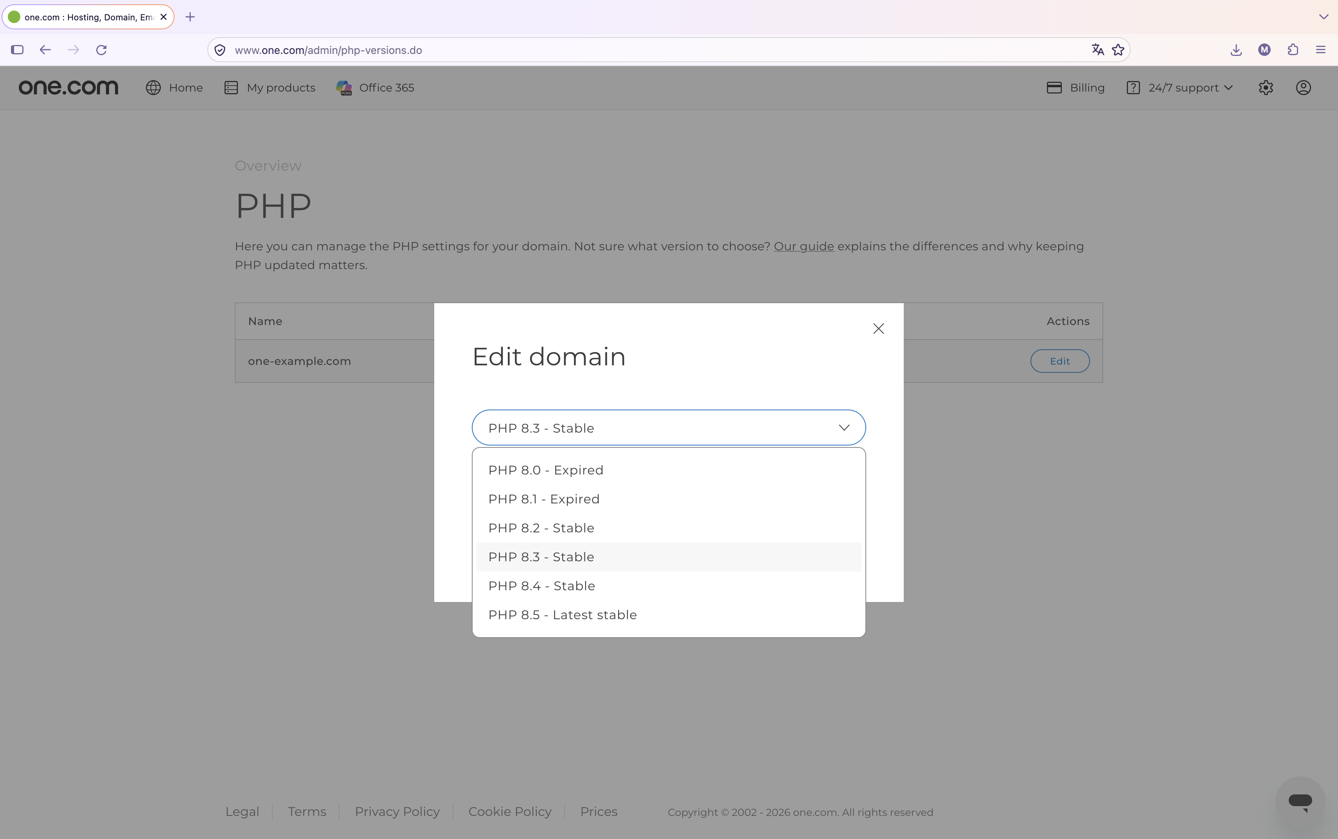Open the Cookie Policy footer link
1338x839 pixels.
tap(509, 811)
